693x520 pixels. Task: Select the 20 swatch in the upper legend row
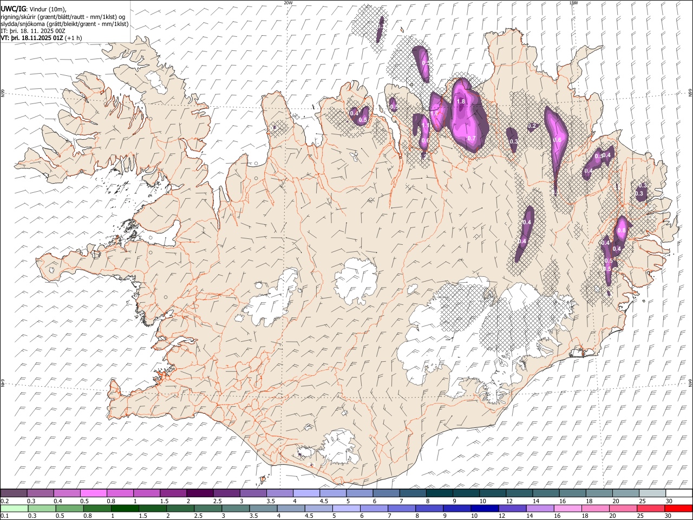click(x=625, y=493)
